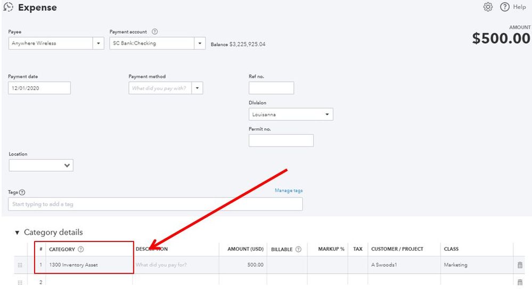532x289 pixels.
Task: Click Payment account info help icon
Action: coord(155,32)
